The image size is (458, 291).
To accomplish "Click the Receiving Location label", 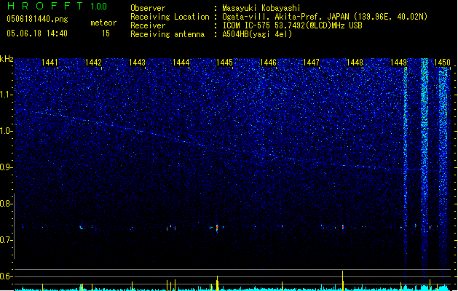I will pyautogui.click(x=170, y=17).
